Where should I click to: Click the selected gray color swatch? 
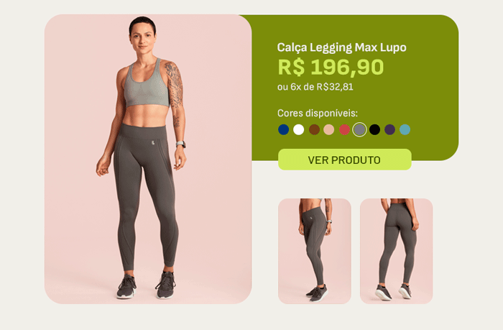point(359,129)
